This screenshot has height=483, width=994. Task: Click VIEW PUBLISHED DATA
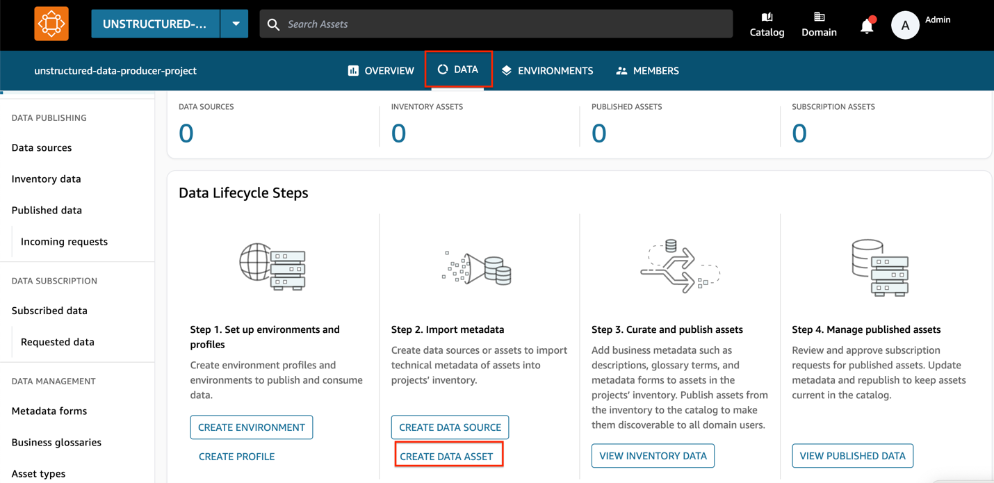(x=852, y=455)
